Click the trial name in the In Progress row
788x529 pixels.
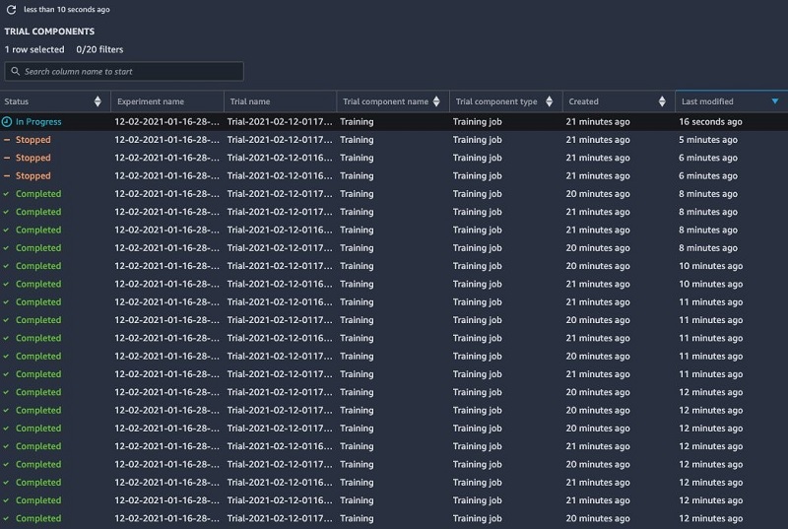[x=280, y=121]
